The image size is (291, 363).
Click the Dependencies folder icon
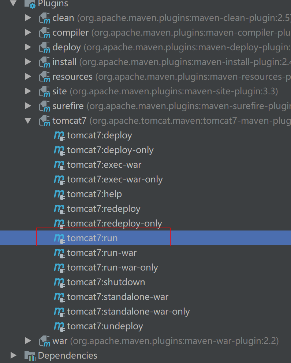(30, 356)
